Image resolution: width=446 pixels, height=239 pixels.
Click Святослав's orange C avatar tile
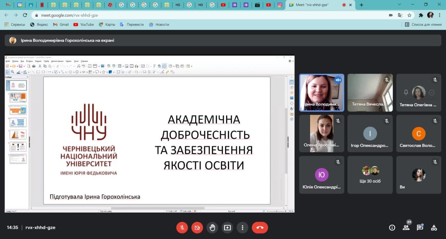click(418, 133)
